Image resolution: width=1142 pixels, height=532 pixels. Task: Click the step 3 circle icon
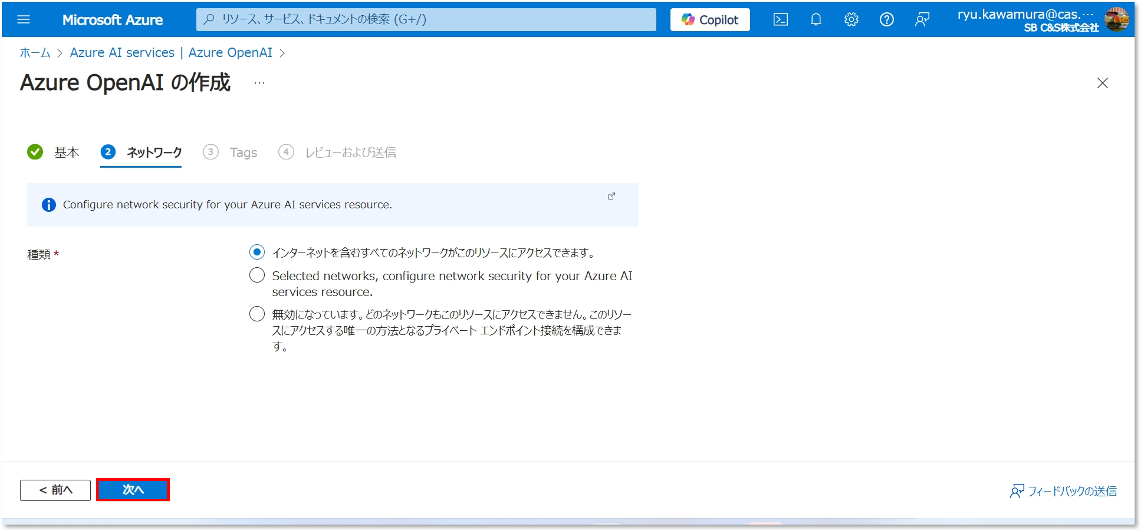(x=210, y=152)
